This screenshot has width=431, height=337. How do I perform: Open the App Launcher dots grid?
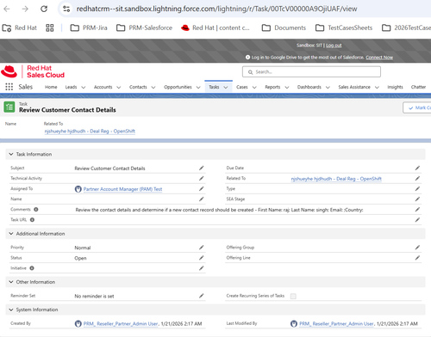click(9, 87)
